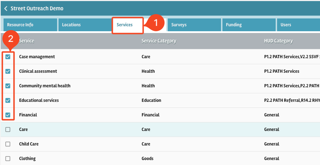This screenshot has width=320, height=165.
Task: Uncheck the Clinical assessment checkbox
Action: [8, 71]
